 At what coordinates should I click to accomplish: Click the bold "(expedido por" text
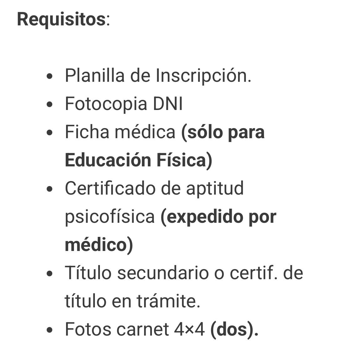[218, 217]
